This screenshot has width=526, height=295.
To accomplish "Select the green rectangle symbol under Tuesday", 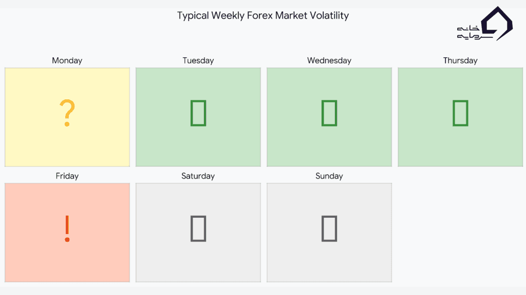I will pos(198,113).
